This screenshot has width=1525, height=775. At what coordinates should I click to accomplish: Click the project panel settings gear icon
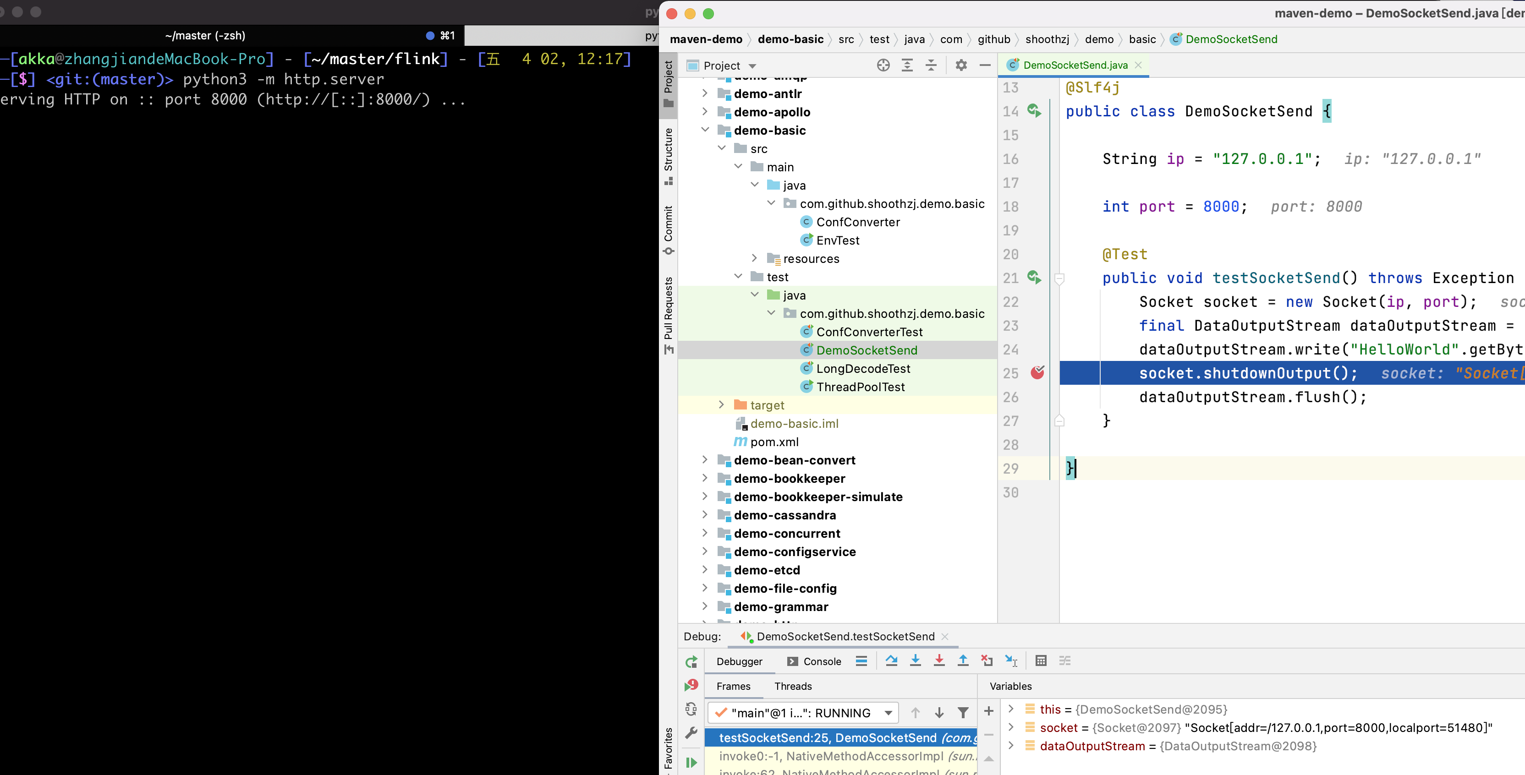[961, 65]
